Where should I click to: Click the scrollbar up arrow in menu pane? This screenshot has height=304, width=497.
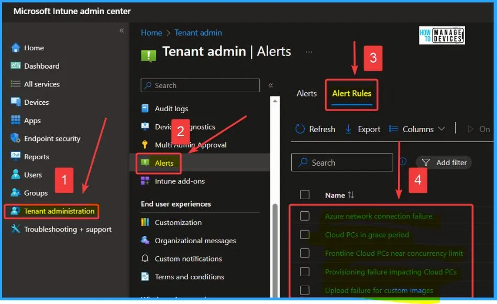pos(275,101)
